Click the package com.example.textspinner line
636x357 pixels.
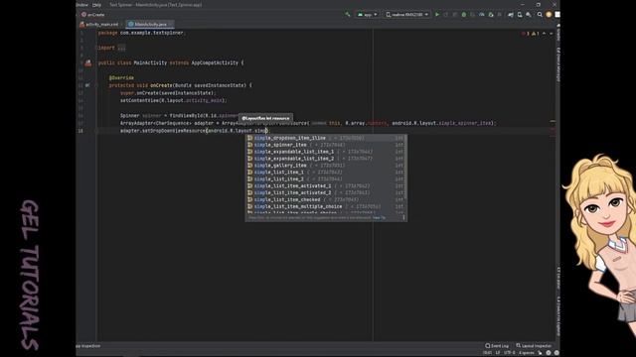tap(141, 33)
